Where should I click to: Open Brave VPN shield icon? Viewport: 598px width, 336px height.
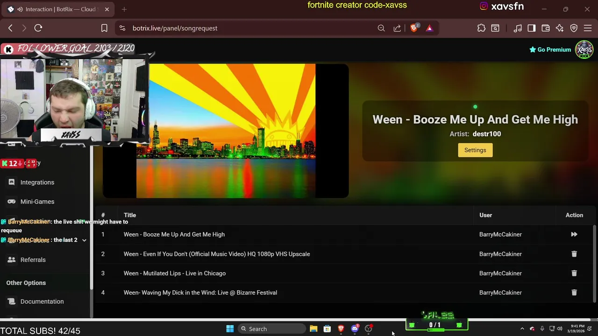pos(574,28)
